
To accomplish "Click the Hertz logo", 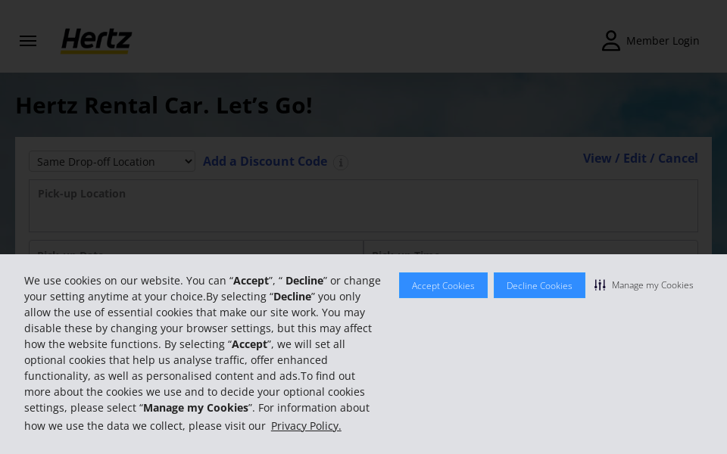I will pyautogui.click(x=96, y=42).
